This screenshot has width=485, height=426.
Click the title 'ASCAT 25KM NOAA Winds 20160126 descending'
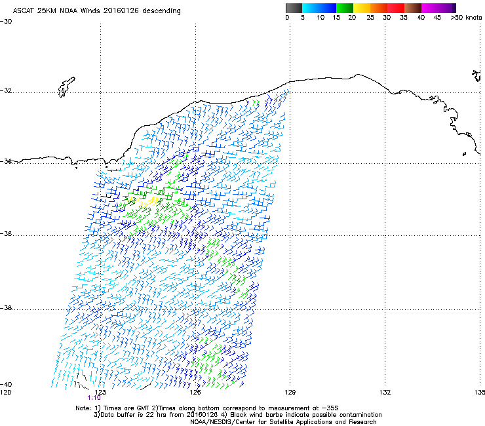[96, 10]
